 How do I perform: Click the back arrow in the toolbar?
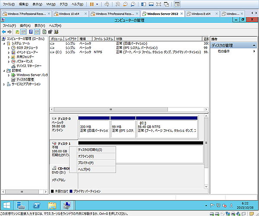click(4, 32)
